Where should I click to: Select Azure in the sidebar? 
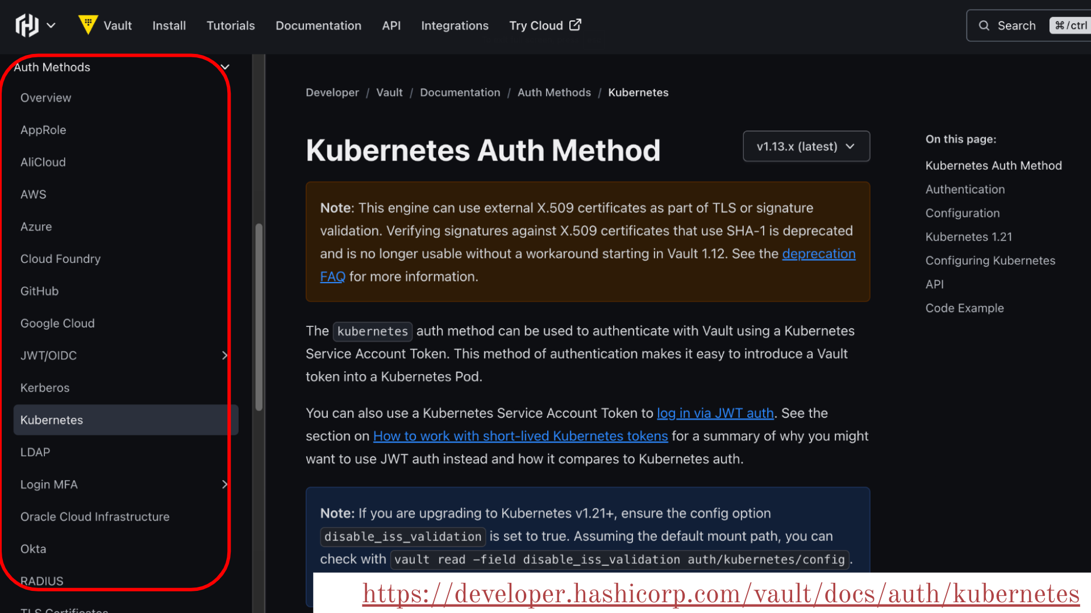(36, 226)
